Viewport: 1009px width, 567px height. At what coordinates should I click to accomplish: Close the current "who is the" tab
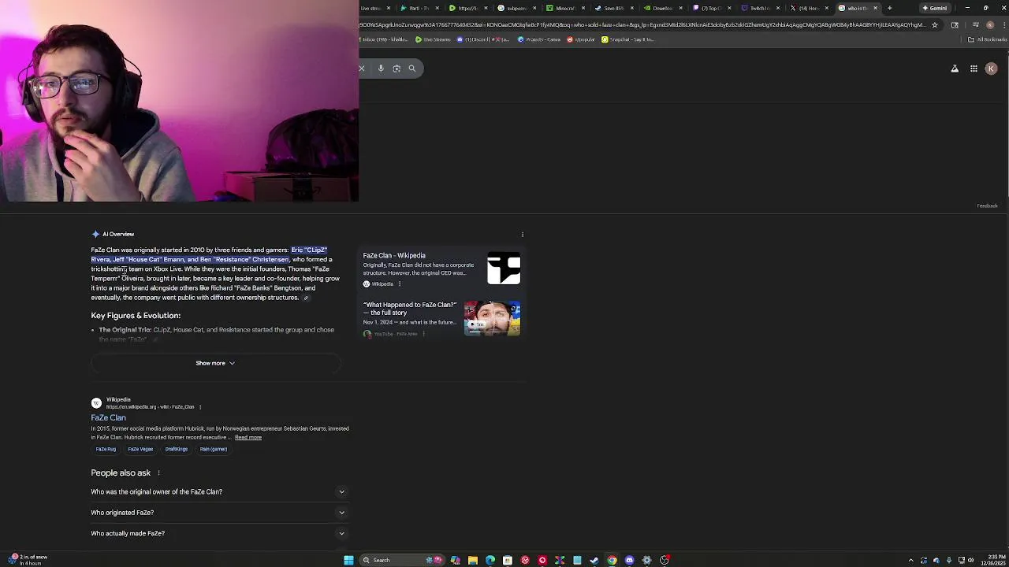click(875, 8)
